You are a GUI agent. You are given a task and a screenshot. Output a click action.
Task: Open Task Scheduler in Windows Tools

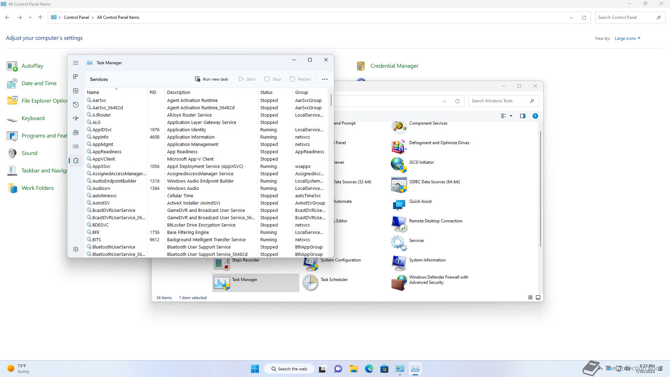tap(326, 283)
